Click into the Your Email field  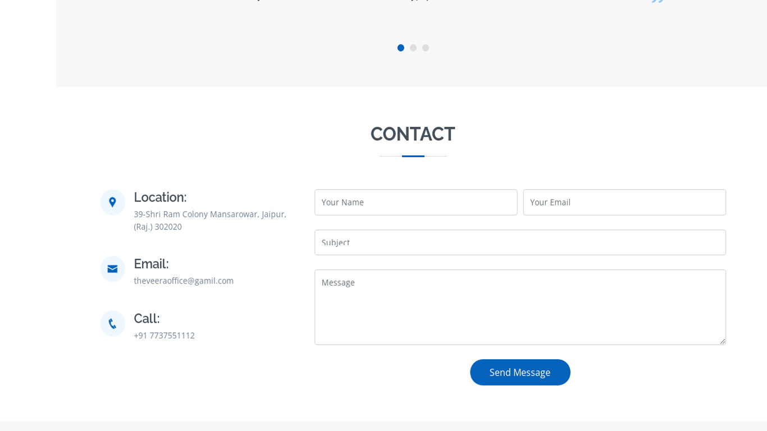click(624, 202)
